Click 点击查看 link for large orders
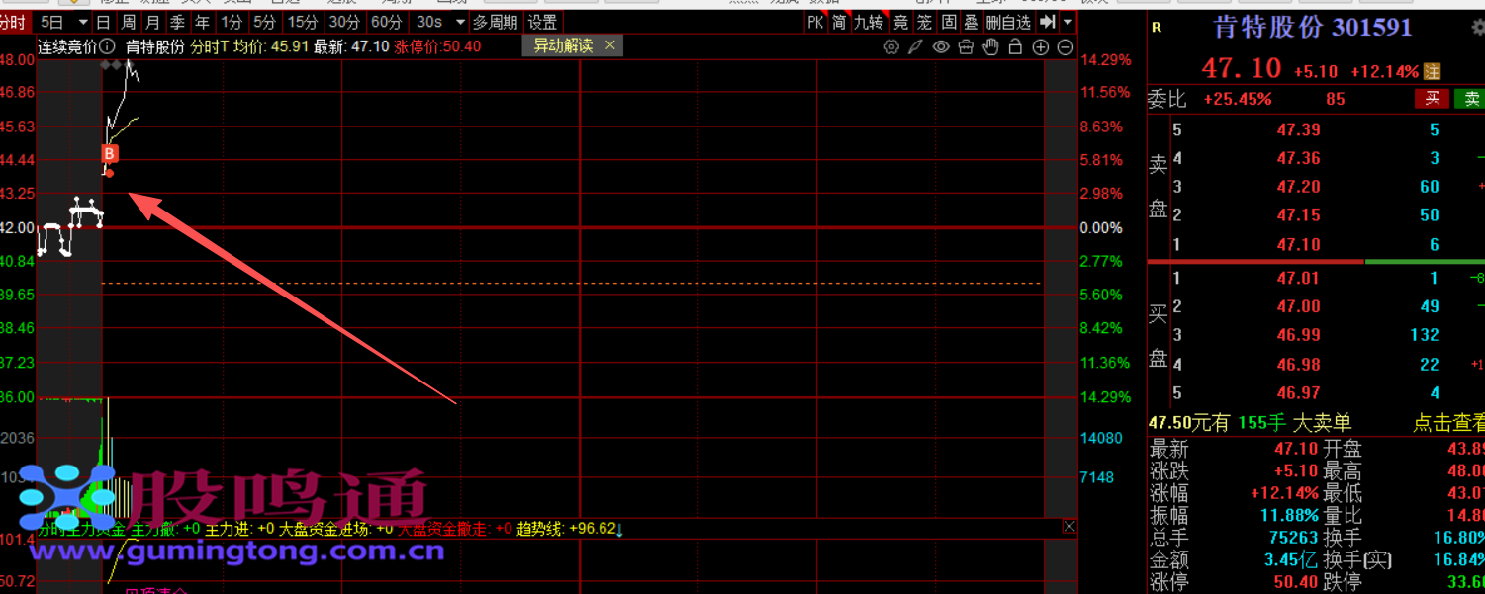 coord(1448,423)
